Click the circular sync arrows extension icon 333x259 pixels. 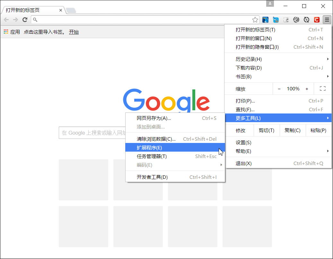pyautogui.click(x=306, y=20)
